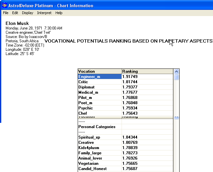Click ranking value 1.84344
This screenshot has width=213, height=172.
tap(130, 137)
